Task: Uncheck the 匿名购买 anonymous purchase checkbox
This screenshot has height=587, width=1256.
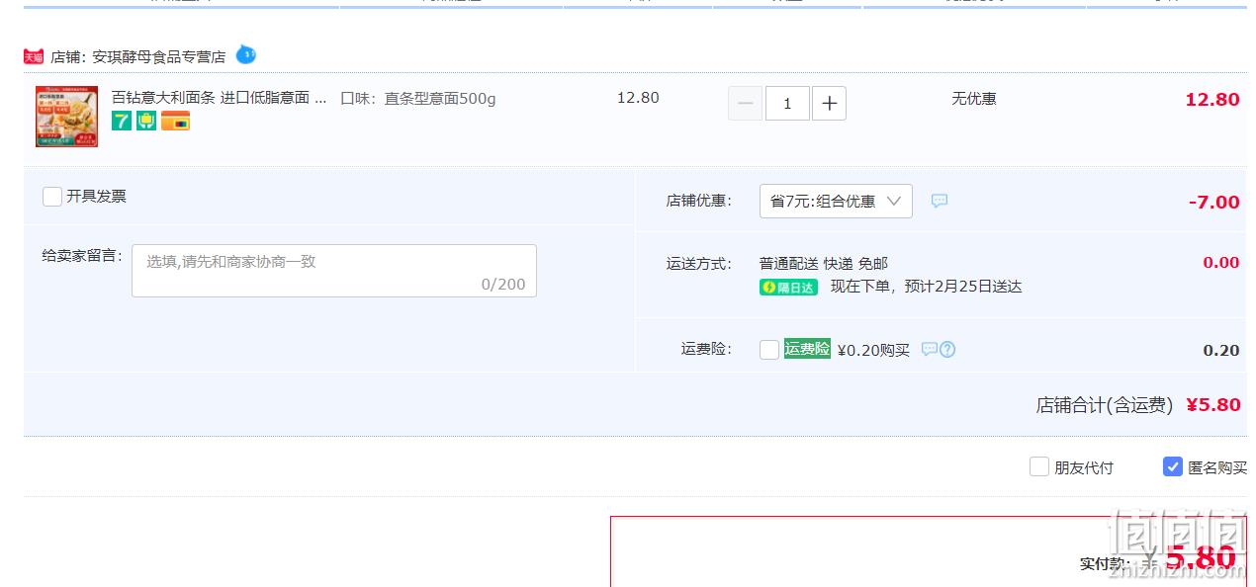Action: [1173, 466]
